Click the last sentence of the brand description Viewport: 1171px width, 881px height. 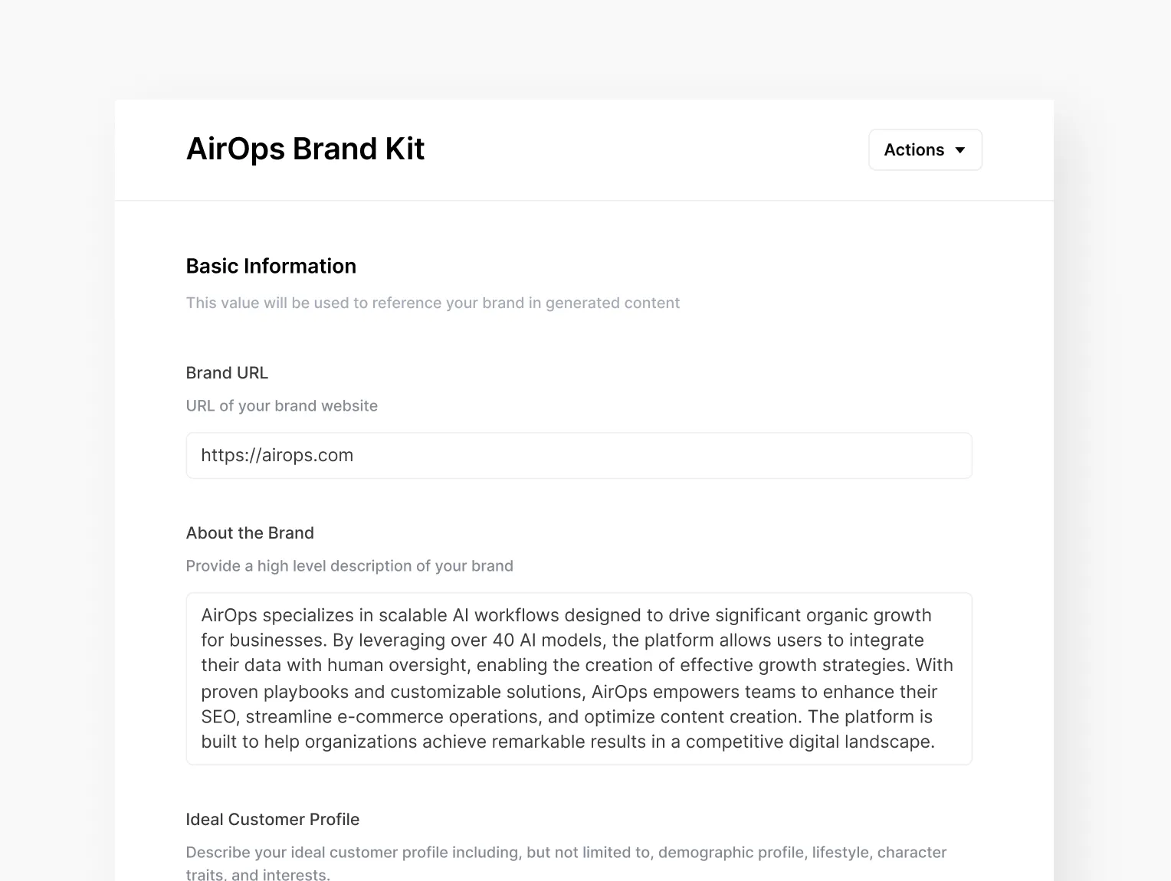(568, 741)
